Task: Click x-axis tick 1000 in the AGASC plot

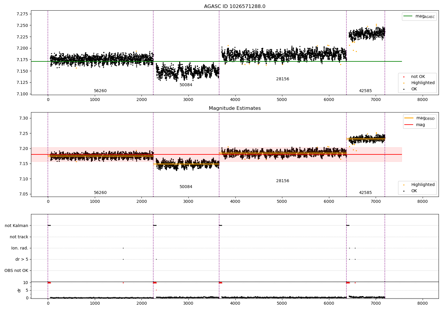Action: 95,99
